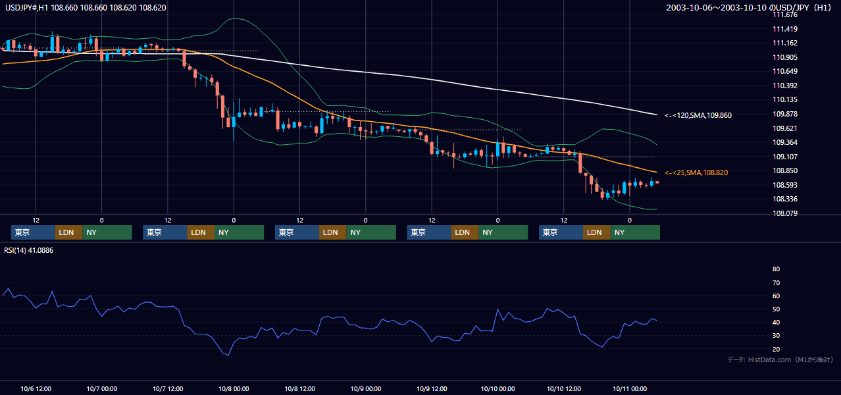
Task: Click the 10/8 00:00 time axis label
Action: pyautogui.click(x=234, y=388)
